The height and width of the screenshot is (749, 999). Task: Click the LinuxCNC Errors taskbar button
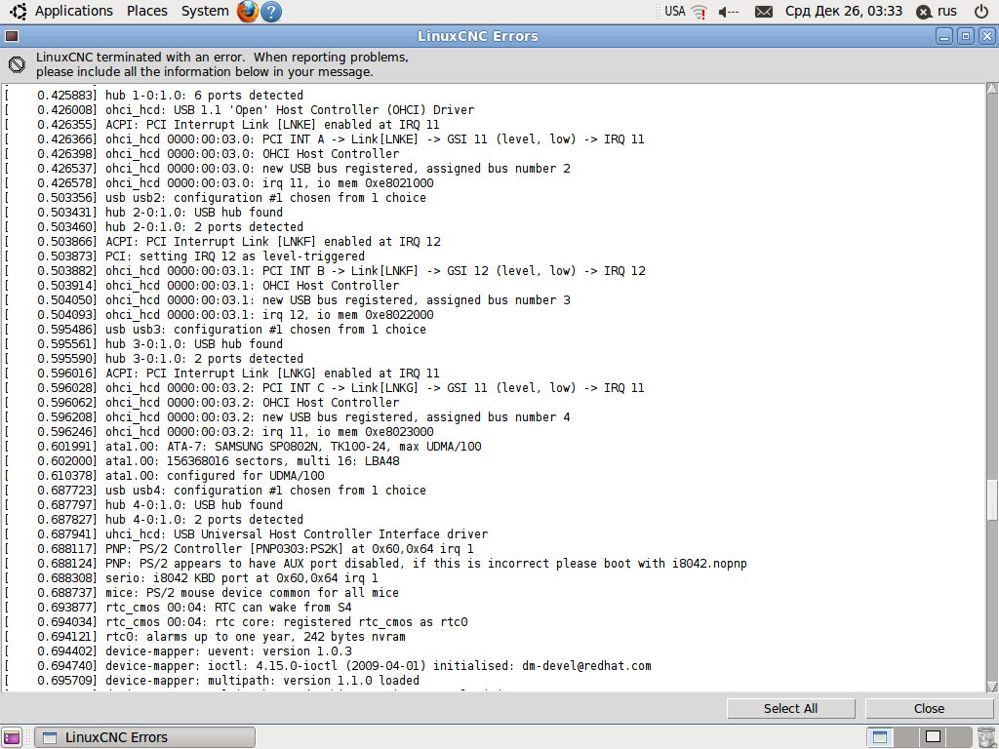pyautogui.click(x=144, y=737)
